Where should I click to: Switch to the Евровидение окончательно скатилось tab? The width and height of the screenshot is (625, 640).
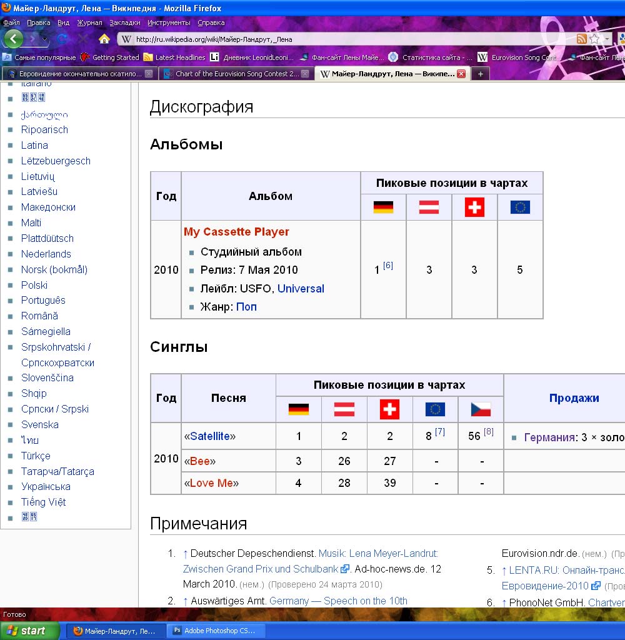(75, 74)
